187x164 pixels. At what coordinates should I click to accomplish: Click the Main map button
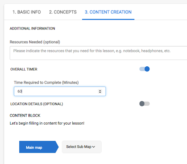[39, 147]
